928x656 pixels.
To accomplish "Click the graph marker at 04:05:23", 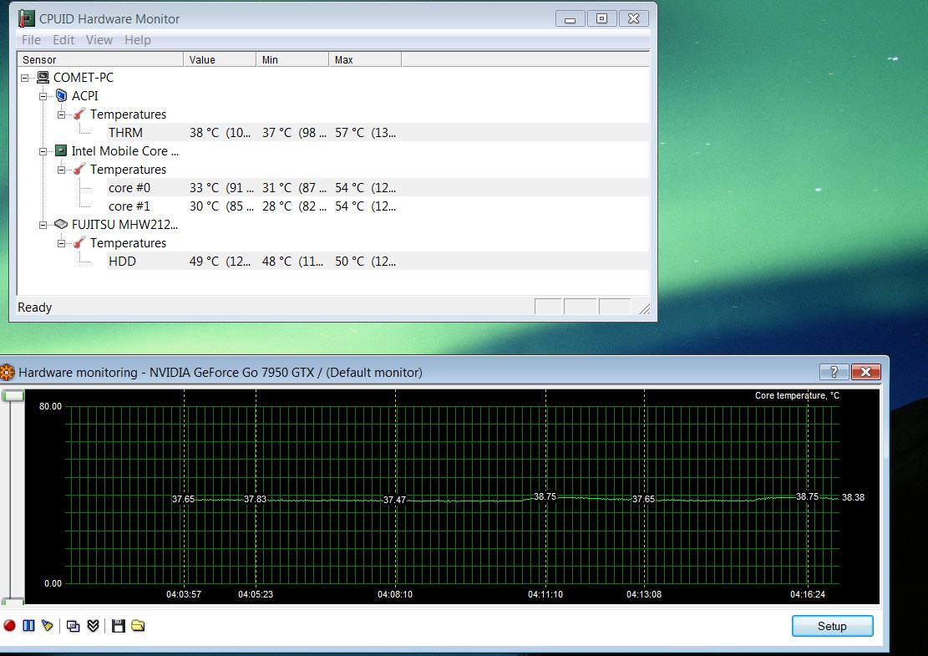I will [x=255, y=499].
